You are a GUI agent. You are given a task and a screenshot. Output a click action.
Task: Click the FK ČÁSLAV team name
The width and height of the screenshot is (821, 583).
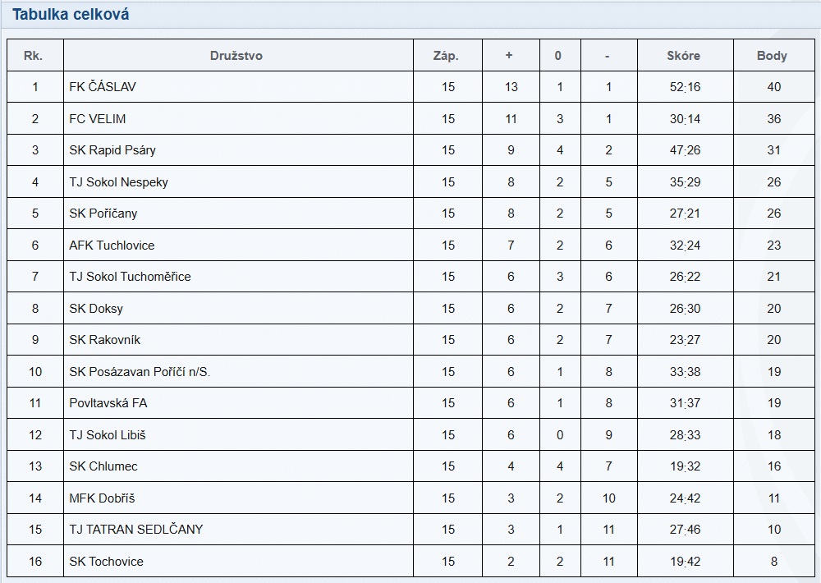click(x=103, y=87)
